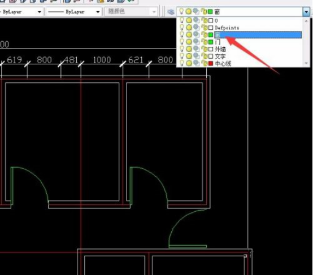Click viewport freeze icon of 中心线 layer

(197, 63)
